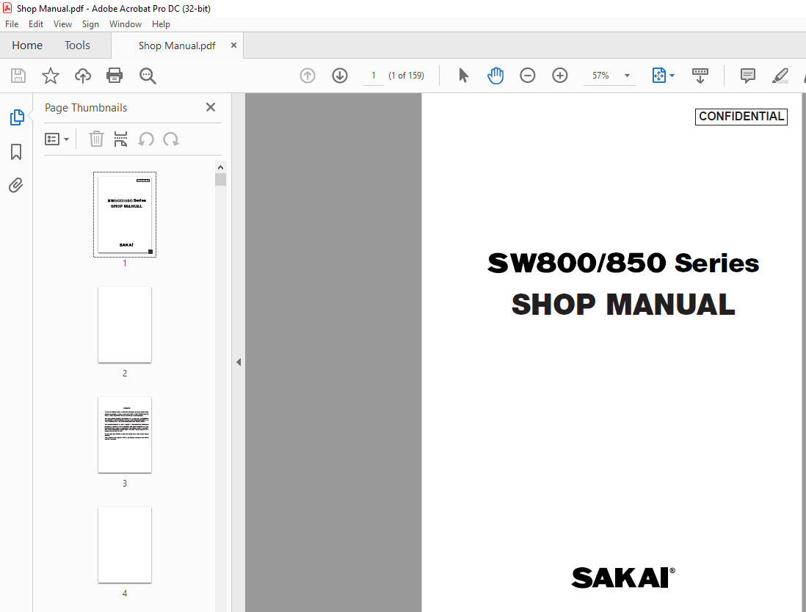806x612 pixels.
Task: Click the page extract/organize icon
Action: pos(121,139)
